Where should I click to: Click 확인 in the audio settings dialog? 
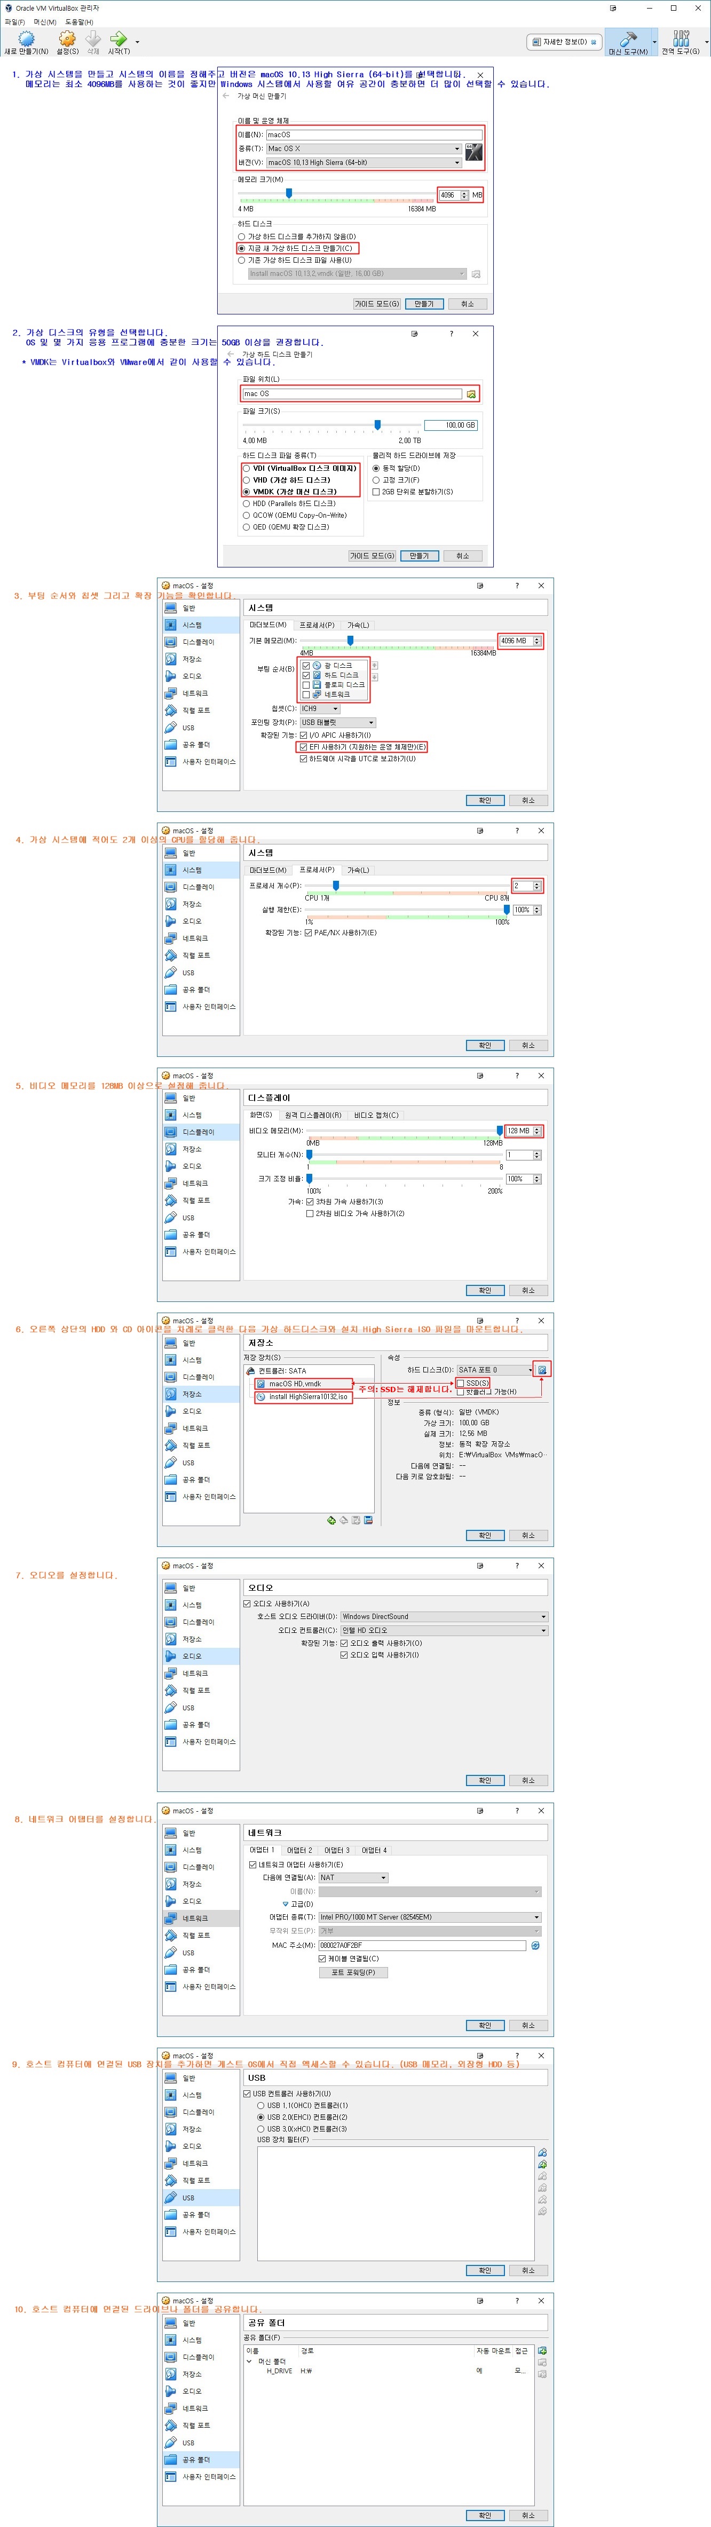click(x=485, y=1780)
